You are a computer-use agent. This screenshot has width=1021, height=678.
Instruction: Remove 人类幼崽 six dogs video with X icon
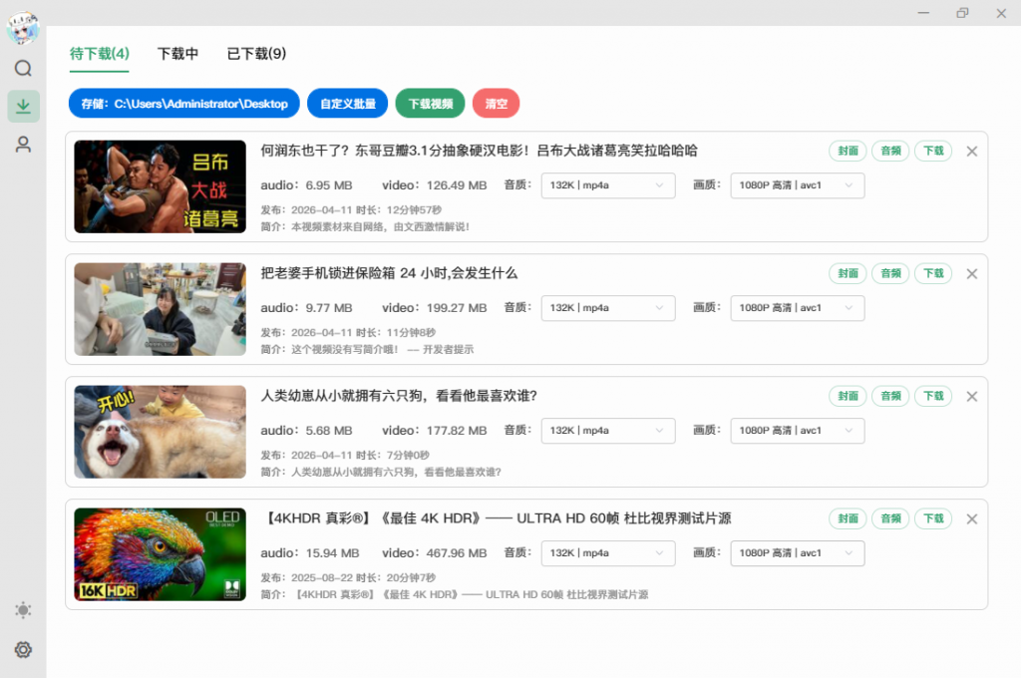(972, 397)
